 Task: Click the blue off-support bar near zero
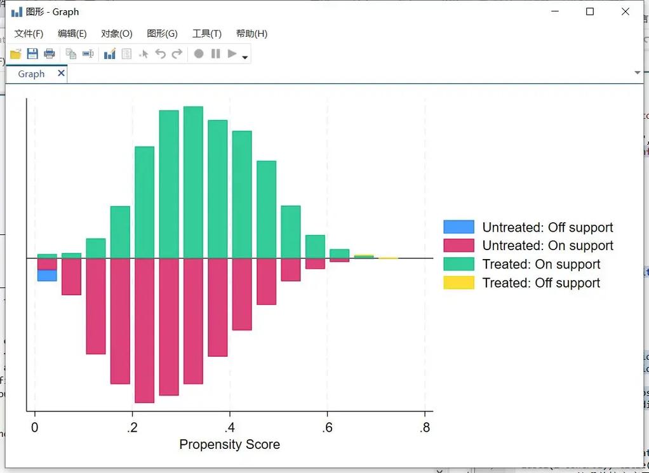(47, 275)
